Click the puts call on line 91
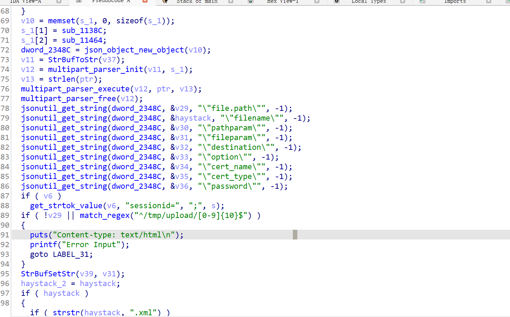Image resolution: width=510 pixels, height=317 pixels. (39, 235)
